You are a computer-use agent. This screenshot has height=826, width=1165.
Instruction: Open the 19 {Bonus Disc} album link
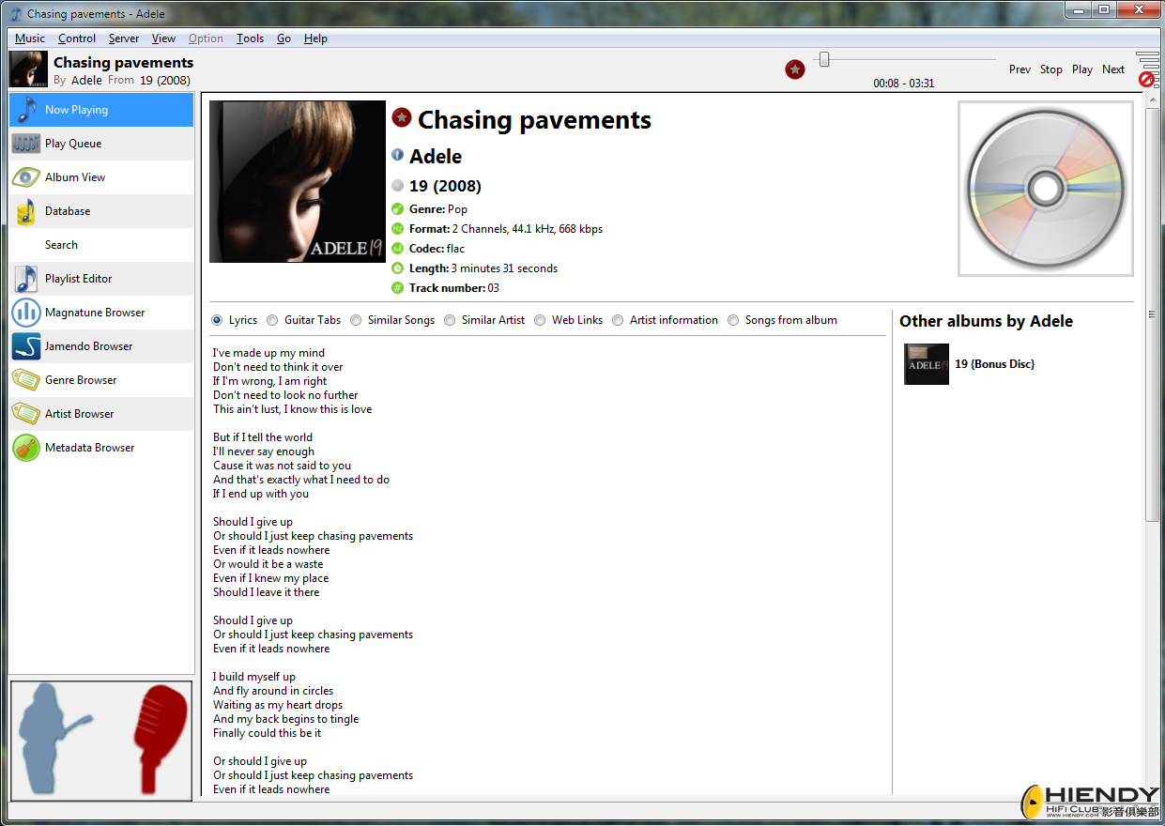(995, 364)
